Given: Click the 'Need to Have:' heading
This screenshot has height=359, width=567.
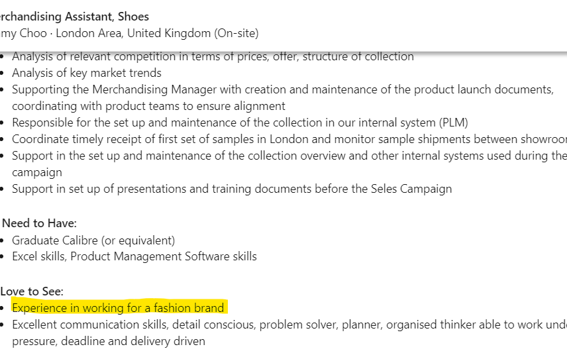Looking at the screenshot, I should 40,223.
